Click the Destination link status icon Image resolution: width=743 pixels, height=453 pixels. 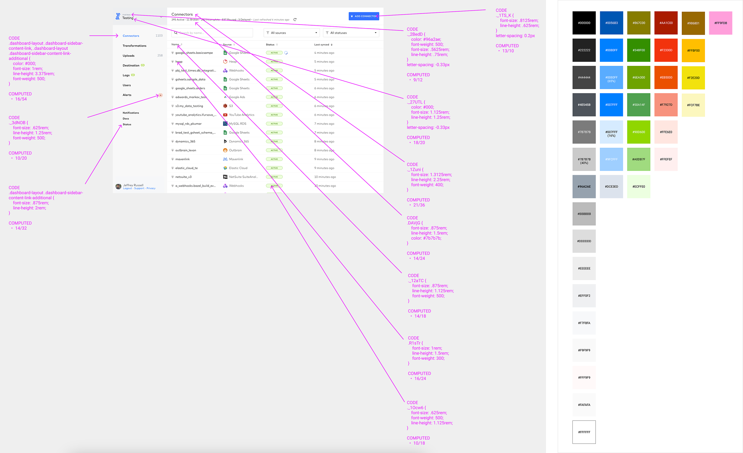(143, 65)
